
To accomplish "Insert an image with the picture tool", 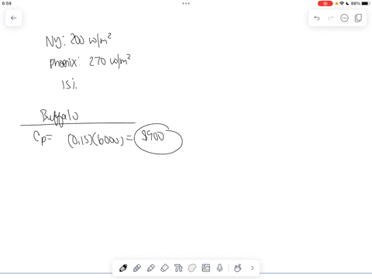I will [206, 268].
